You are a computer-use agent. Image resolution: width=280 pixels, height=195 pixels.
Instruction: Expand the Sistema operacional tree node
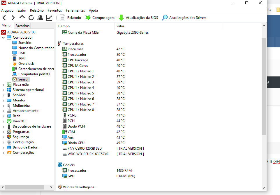(3, 90)
